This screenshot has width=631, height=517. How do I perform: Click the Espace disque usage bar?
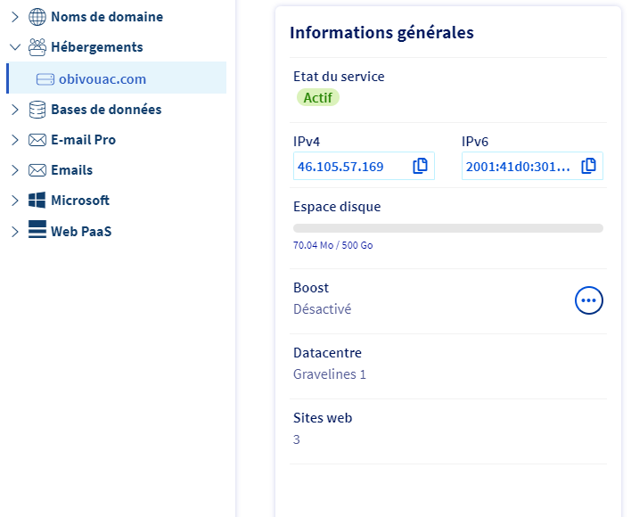[447, 228]
